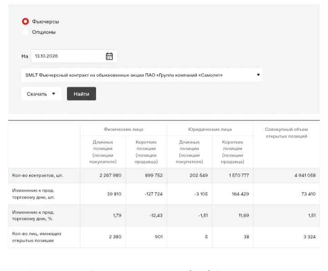Click the persons count 901
This screenshot has width=328, height=271.
(159, 237)
